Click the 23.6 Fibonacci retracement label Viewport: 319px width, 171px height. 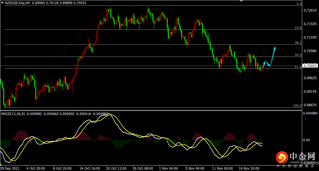[x=298, y=28]
